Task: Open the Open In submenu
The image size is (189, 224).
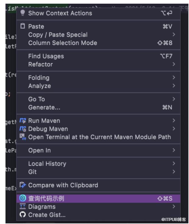Action: 40,150
